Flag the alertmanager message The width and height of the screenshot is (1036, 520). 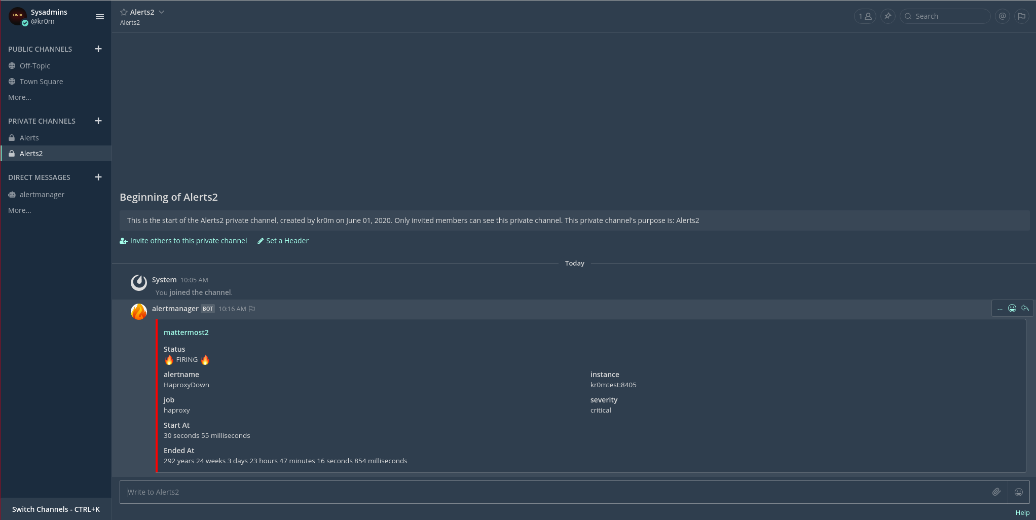point(252,309)
